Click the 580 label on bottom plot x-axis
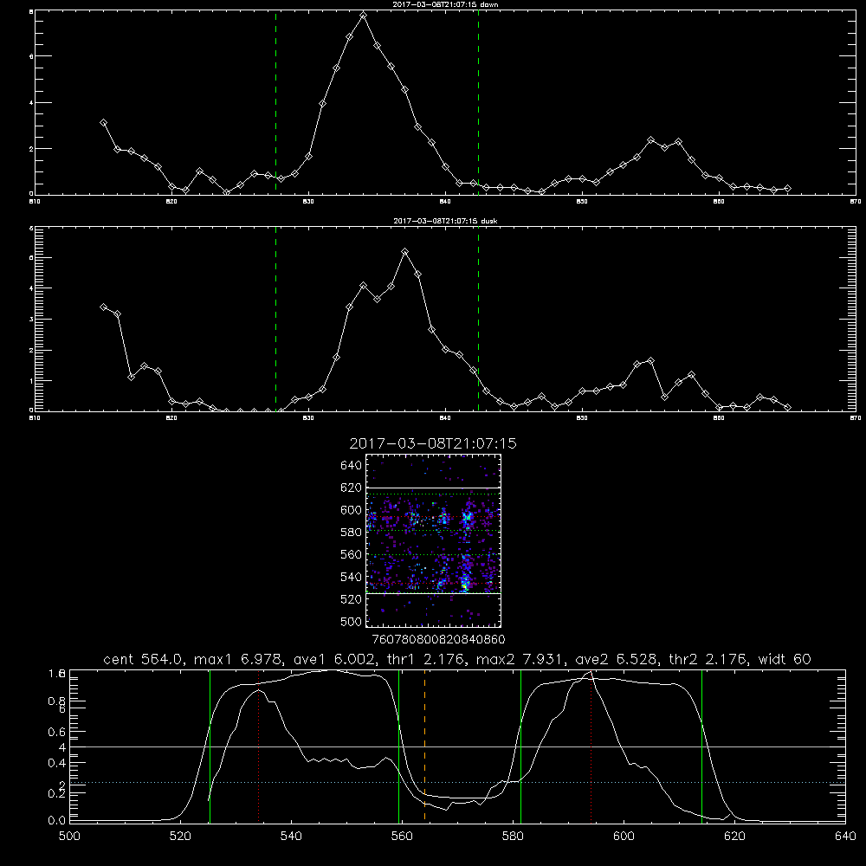Viewport: 866px width, 866px height. pyautogui.click(x=513, y=837)
